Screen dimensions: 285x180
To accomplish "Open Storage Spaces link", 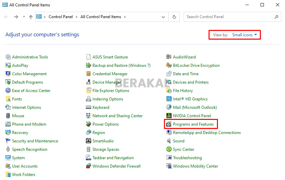I will pos(106,149).
